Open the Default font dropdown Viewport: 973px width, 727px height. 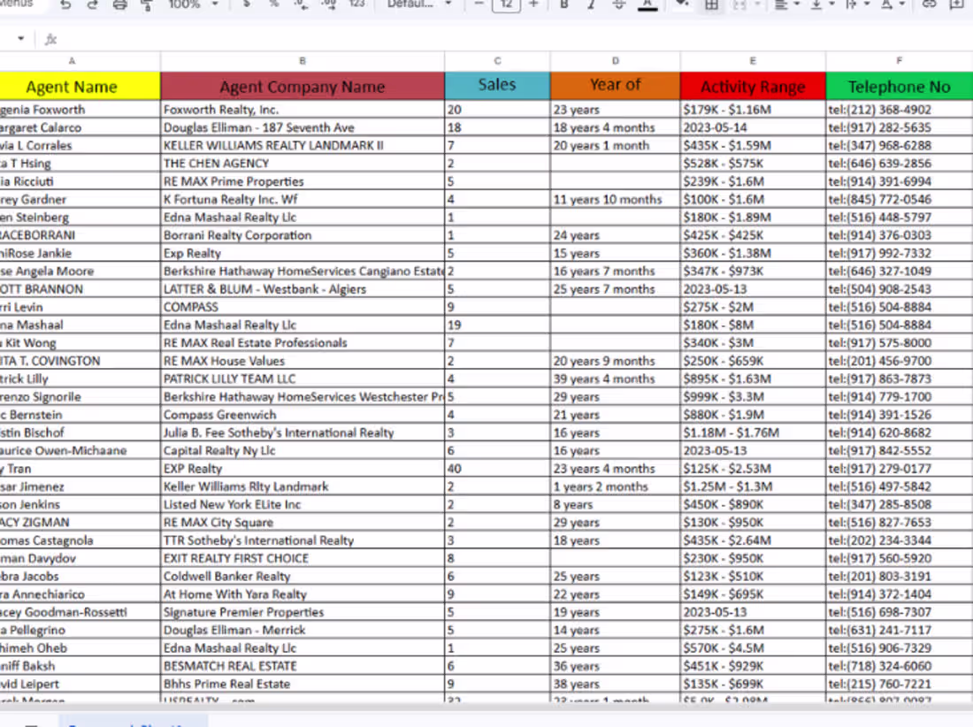pyautogui.click(x=419, y=4)
